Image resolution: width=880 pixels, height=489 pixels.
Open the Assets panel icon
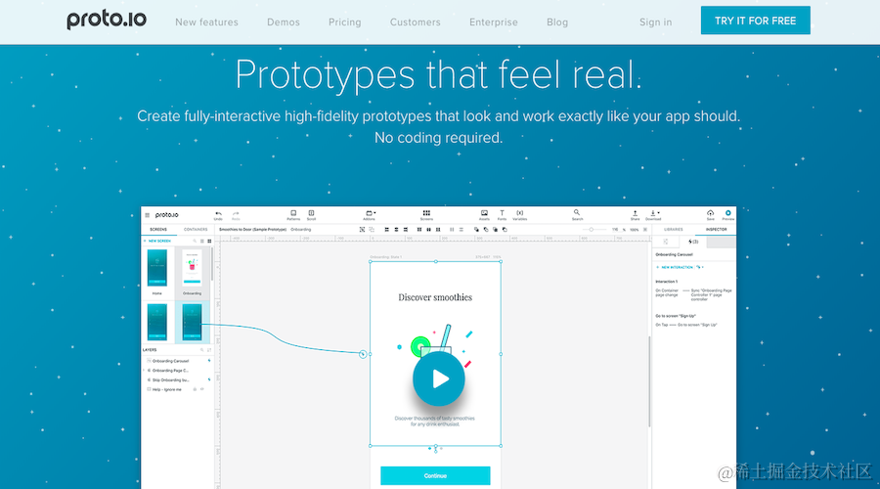484,213
